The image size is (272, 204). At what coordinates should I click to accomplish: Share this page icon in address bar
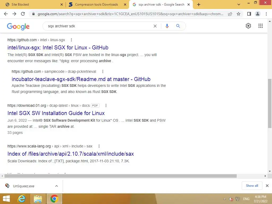[x=230, y=14]
